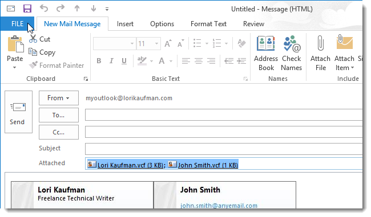The image size is (371, 217).
Task: Open the Customize Quick Access Toolbar menu
Action: pos(107,9)
